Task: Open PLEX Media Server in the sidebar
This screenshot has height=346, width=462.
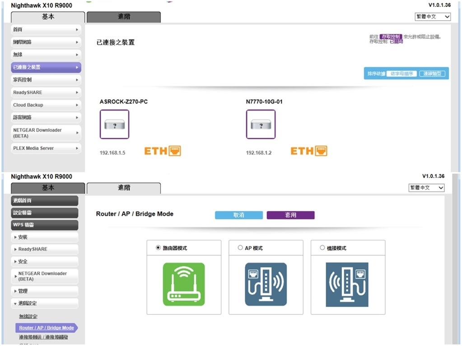Action: pyautogui.click(x=46, y=148)
